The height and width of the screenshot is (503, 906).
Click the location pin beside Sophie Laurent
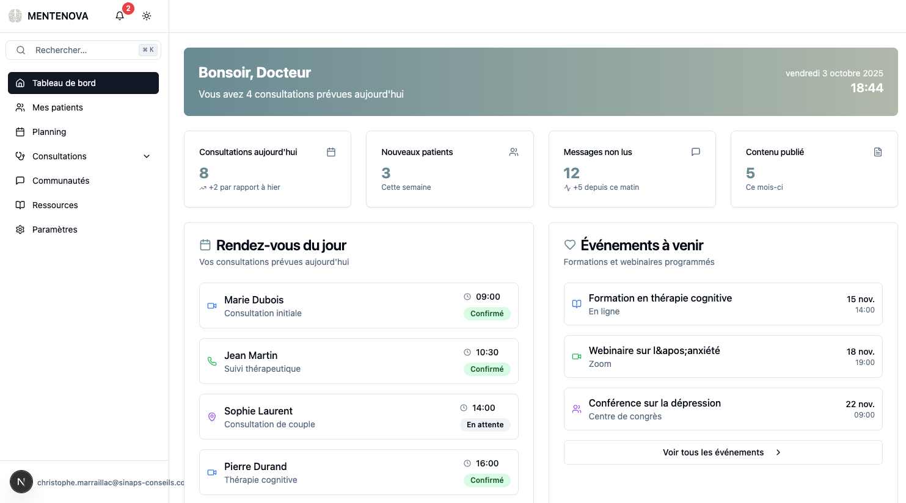(212, 416)
